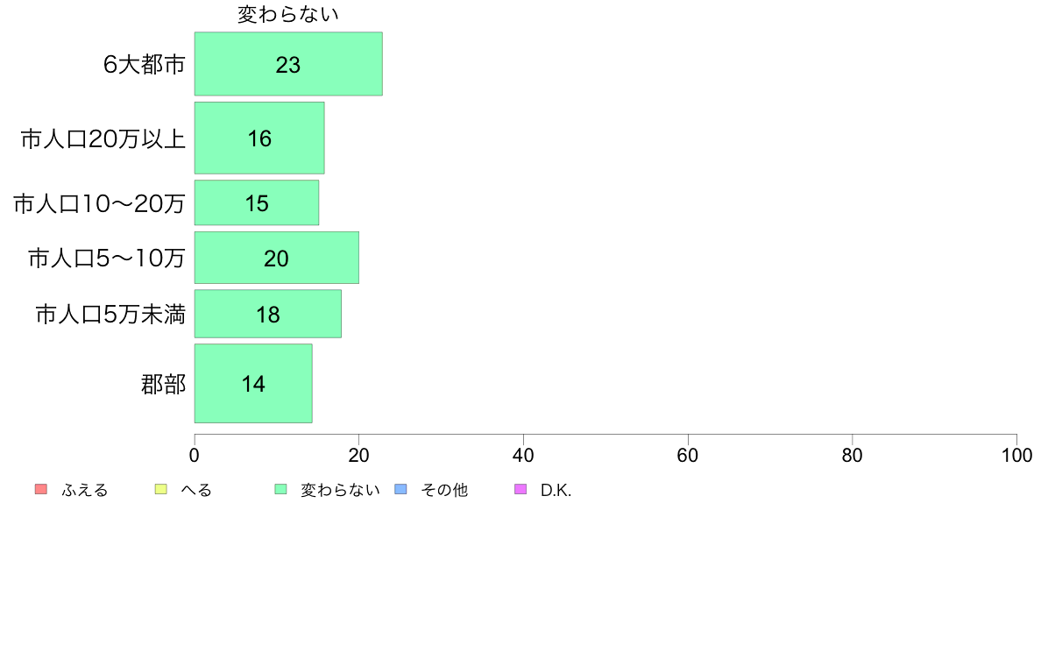
Task: Click the その他 legend text
Action: tap(444, 490)
